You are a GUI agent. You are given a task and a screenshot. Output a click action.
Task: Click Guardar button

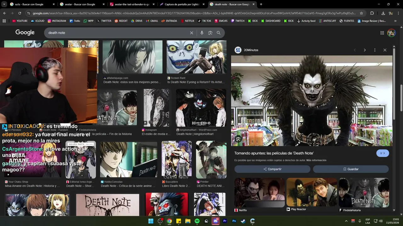coord(351,169)
